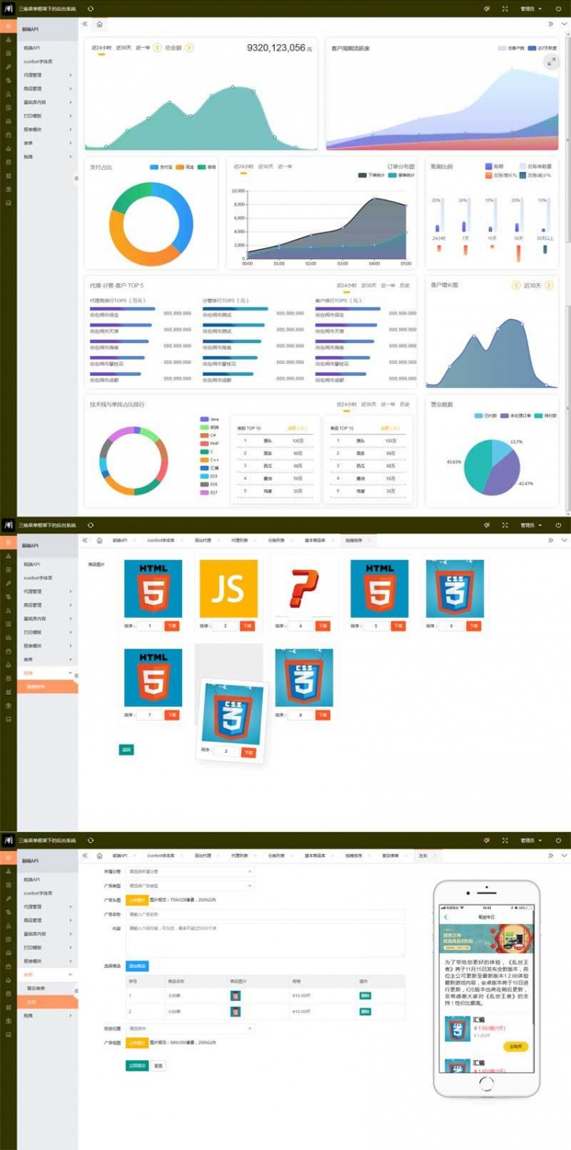Click the logout power icon on 拖拽排序 page header
Image resolution: width=571 pixels, height=1150 pixels.
click(558, 525)
